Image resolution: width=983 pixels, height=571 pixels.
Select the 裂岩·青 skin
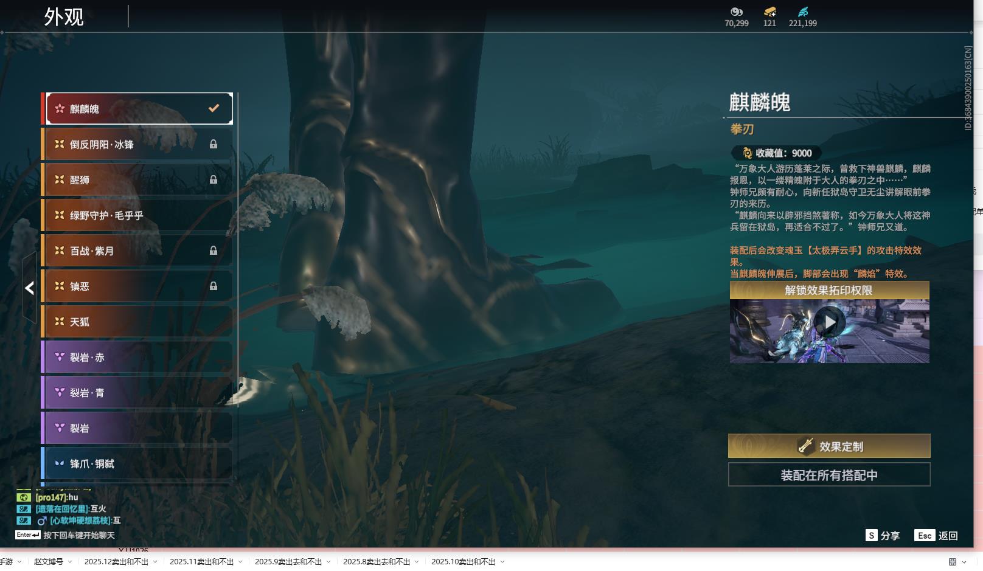click(x=137, y=393)
